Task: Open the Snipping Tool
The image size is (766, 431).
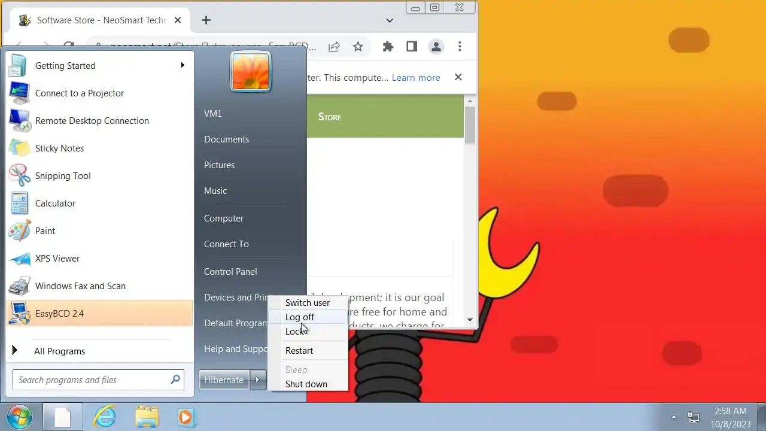Action: 99,175
